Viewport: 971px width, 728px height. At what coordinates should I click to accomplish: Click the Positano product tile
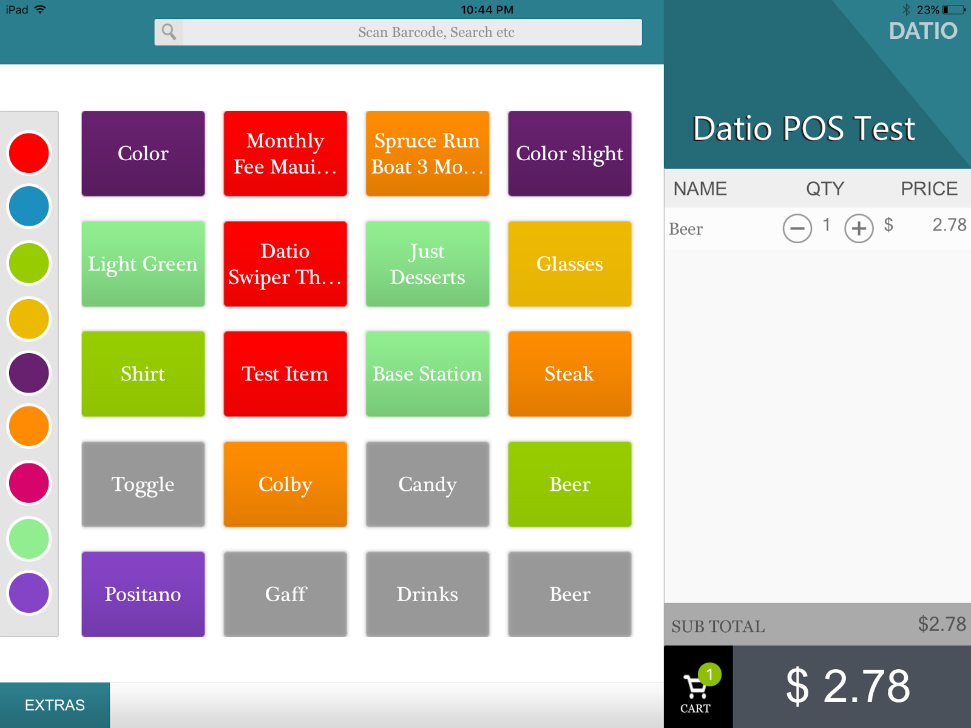pos(143,595)
